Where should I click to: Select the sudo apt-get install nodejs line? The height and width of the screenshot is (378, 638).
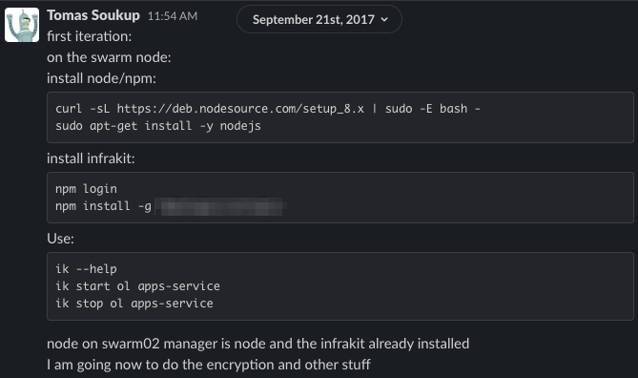tap(158, 126)
